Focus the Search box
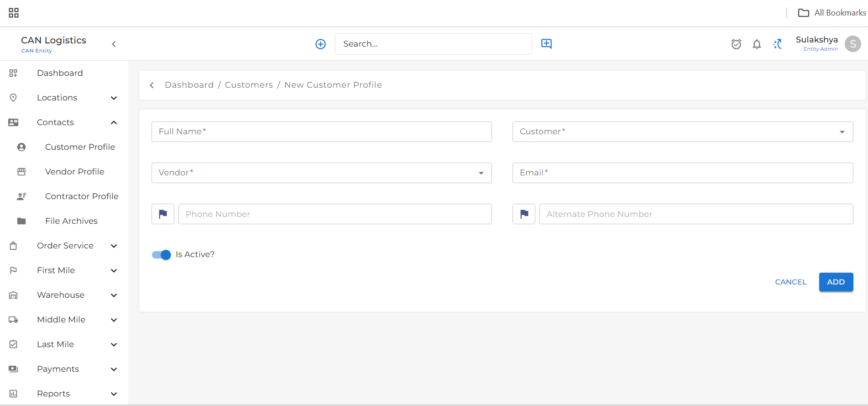Screen dimensions: 868x406 [434, 44]
